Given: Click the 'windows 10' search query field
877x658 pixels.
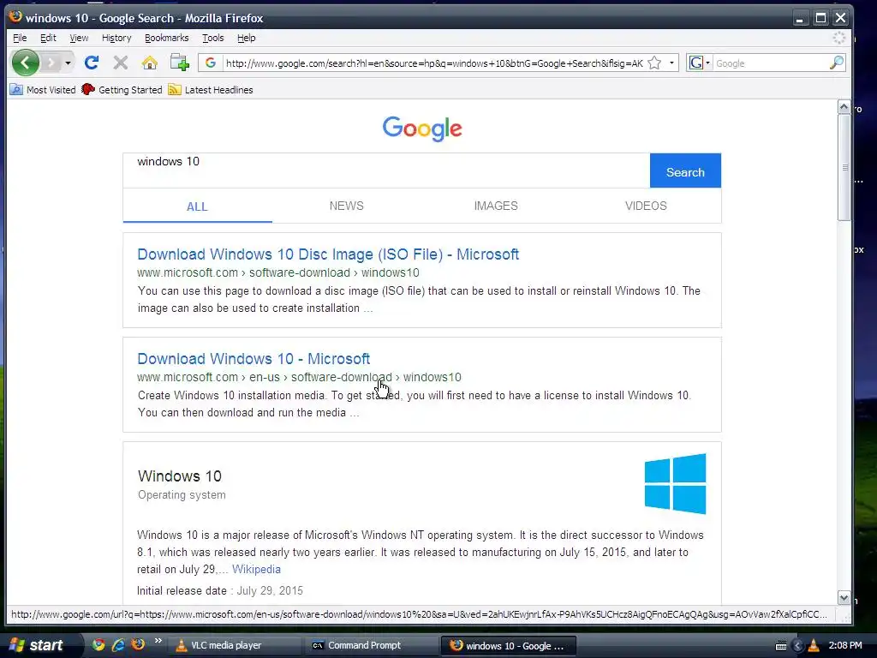Looking at the screenshot, I should (386, 170).
